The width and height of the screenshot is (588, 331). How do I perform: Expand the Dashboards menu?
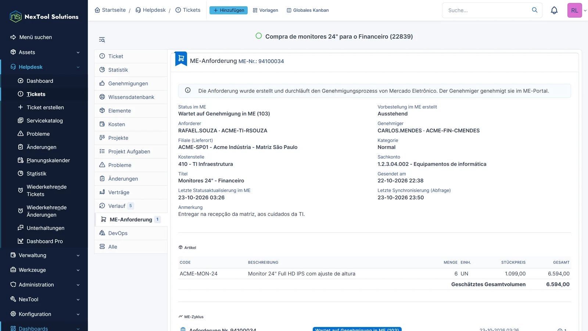click(x=44, y=327)
